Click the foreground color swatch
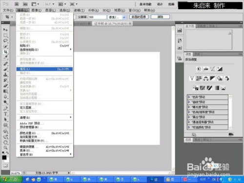The width and height of the screenshot is (244, 183). [4, 158]
